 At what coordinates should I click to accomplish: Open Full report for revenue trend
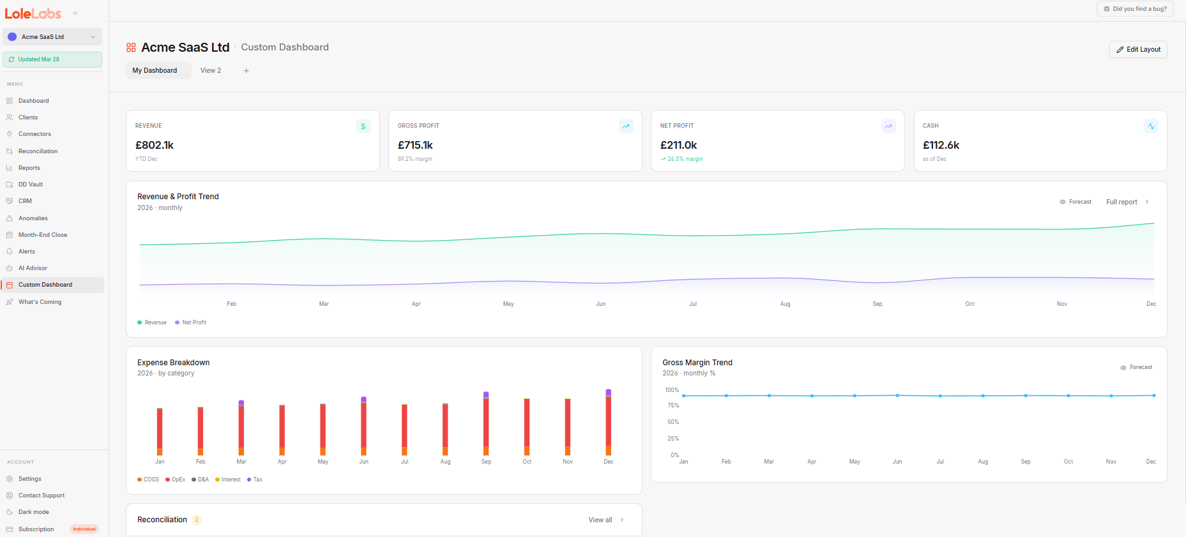click(1127, 202)
